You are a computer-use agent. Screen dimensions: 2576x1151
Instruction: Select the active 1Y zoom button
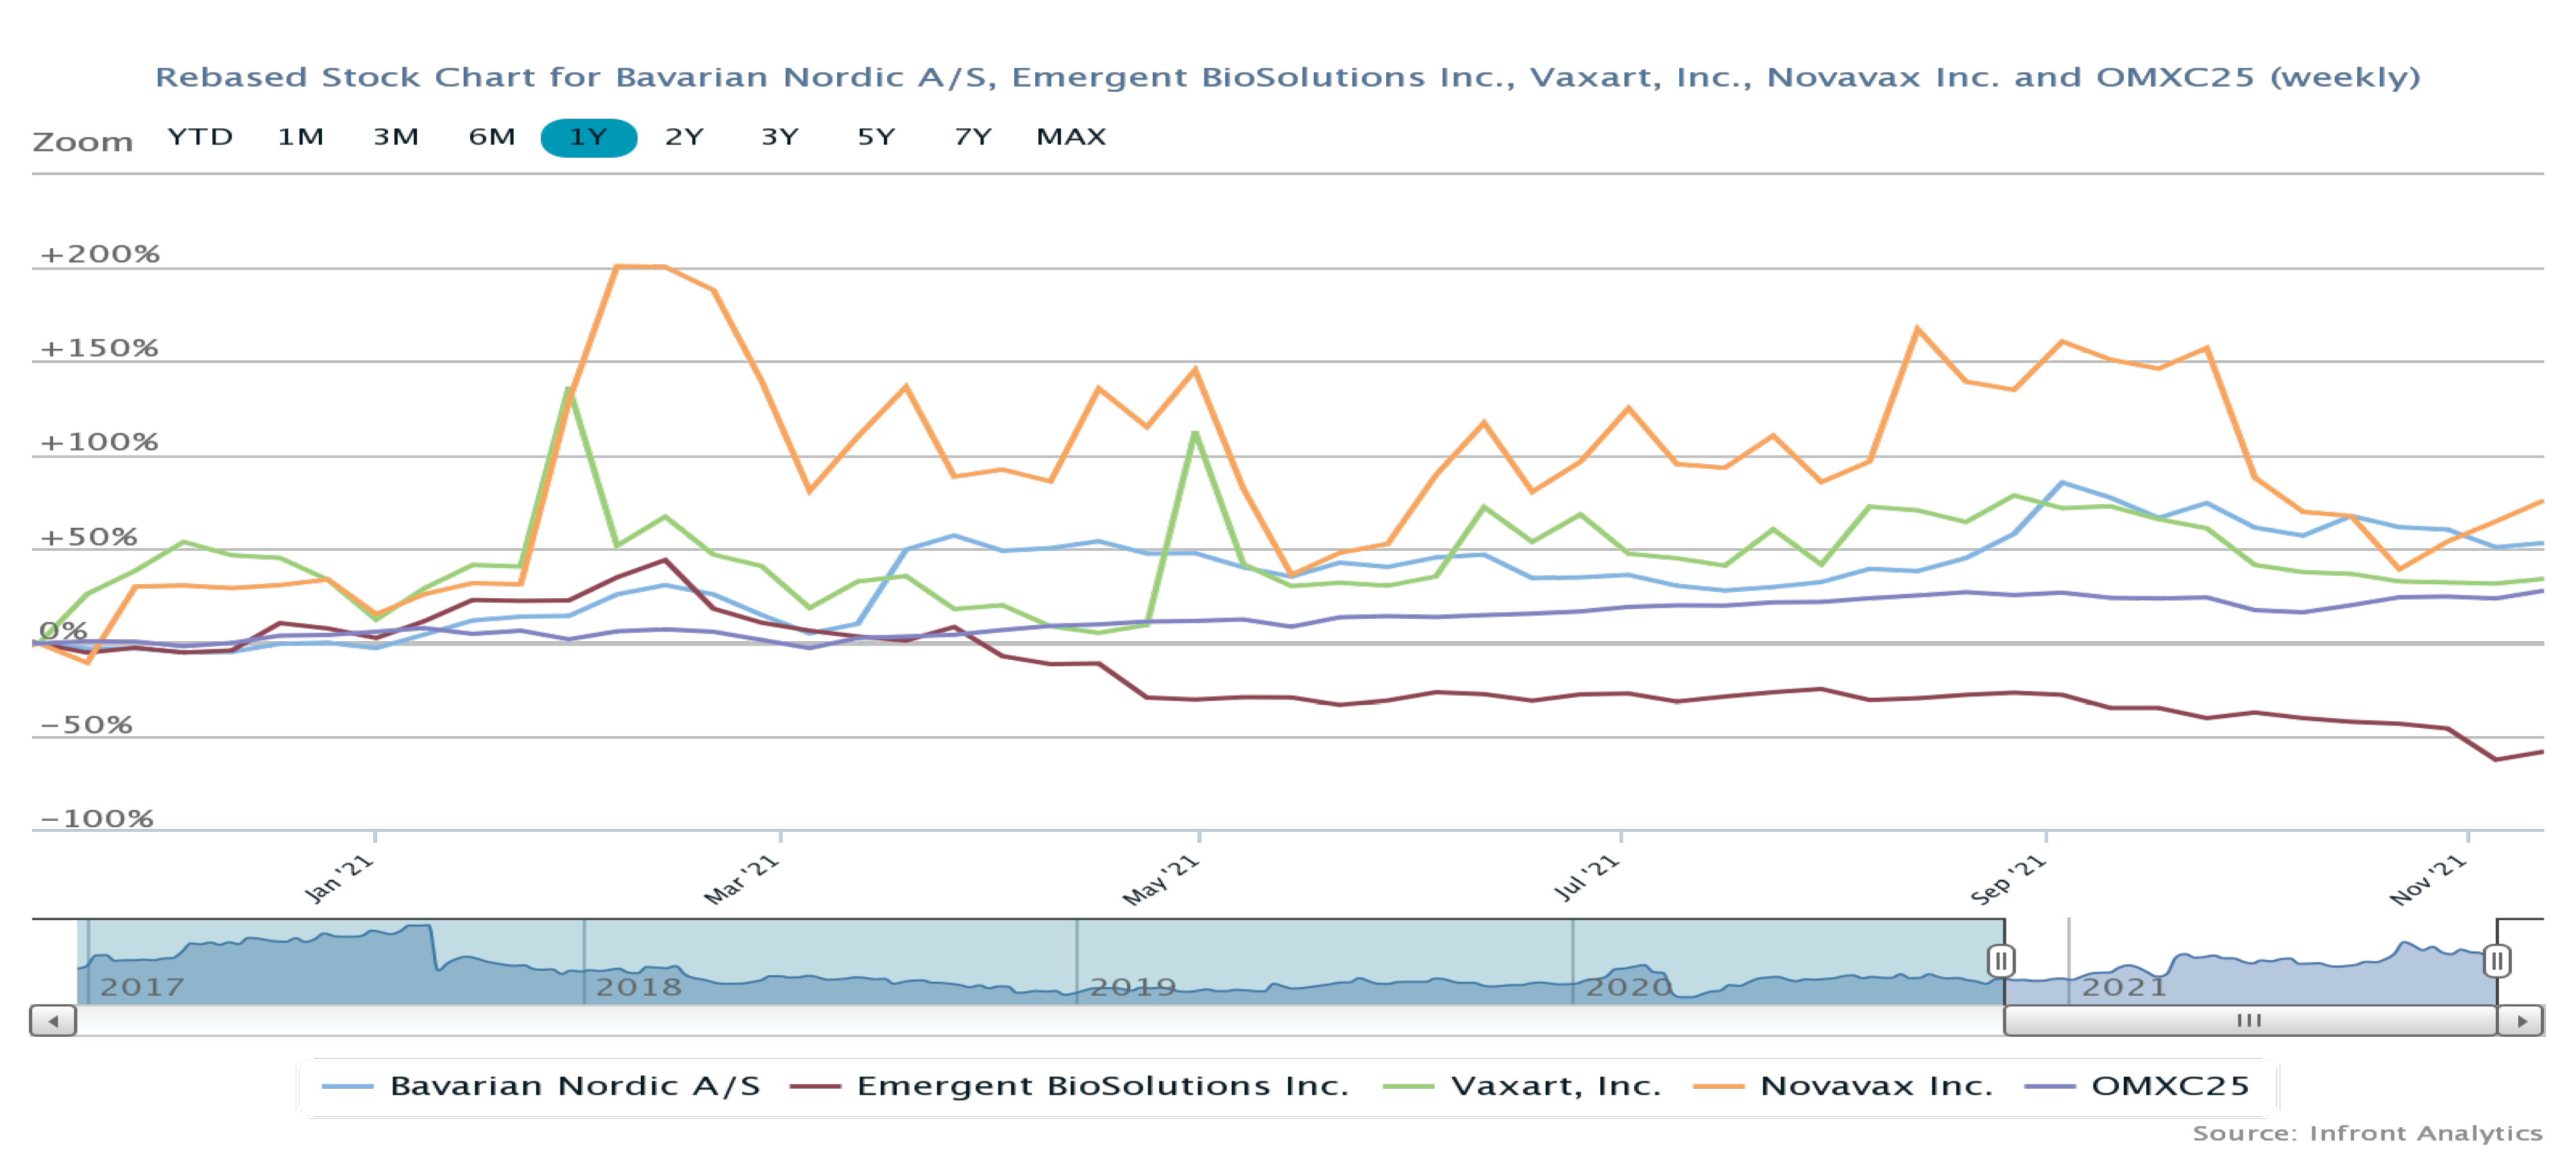click(588, 137)
